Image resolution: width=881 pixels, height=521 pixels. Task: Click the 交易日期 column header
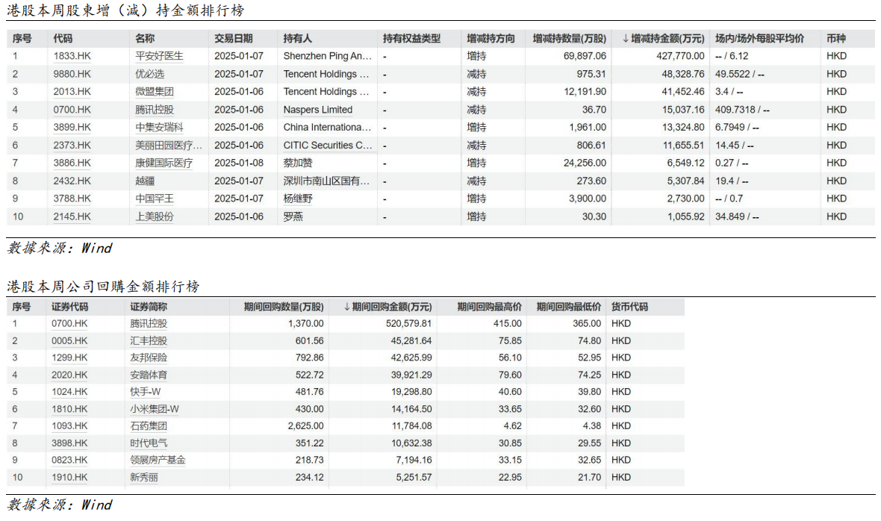point(233,39)
